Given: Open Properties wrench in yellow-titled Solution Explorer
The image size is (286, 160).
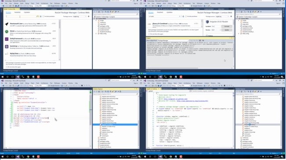Looking at the screenshot, I should 116,92.
